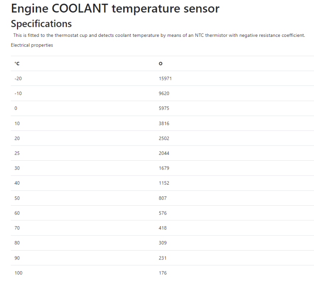Select the °C column header

click(x=17, y=64)
